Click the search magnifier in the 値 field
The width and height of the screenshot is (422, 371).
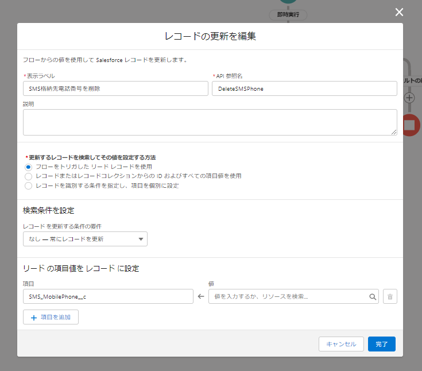[373, 297]
